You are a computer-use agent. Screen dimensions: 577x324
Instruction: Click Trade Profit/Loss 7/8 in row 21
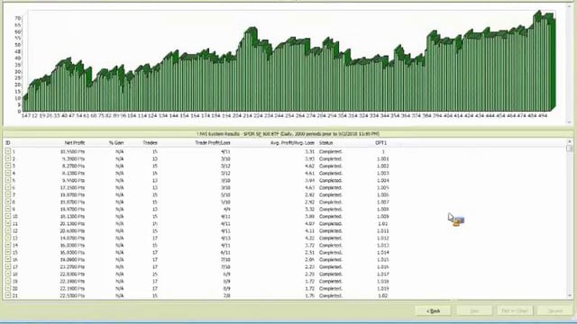point(226,296)
